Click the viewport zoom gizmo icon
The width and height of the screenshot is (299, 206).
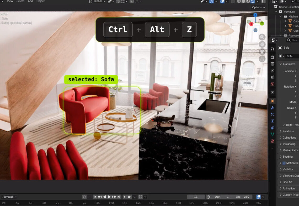pos(262,37)
